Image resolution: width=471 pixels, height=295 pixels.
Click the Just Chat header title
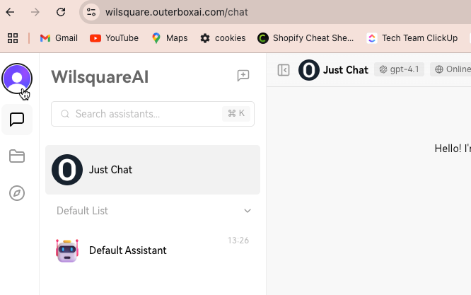(346, 70)
